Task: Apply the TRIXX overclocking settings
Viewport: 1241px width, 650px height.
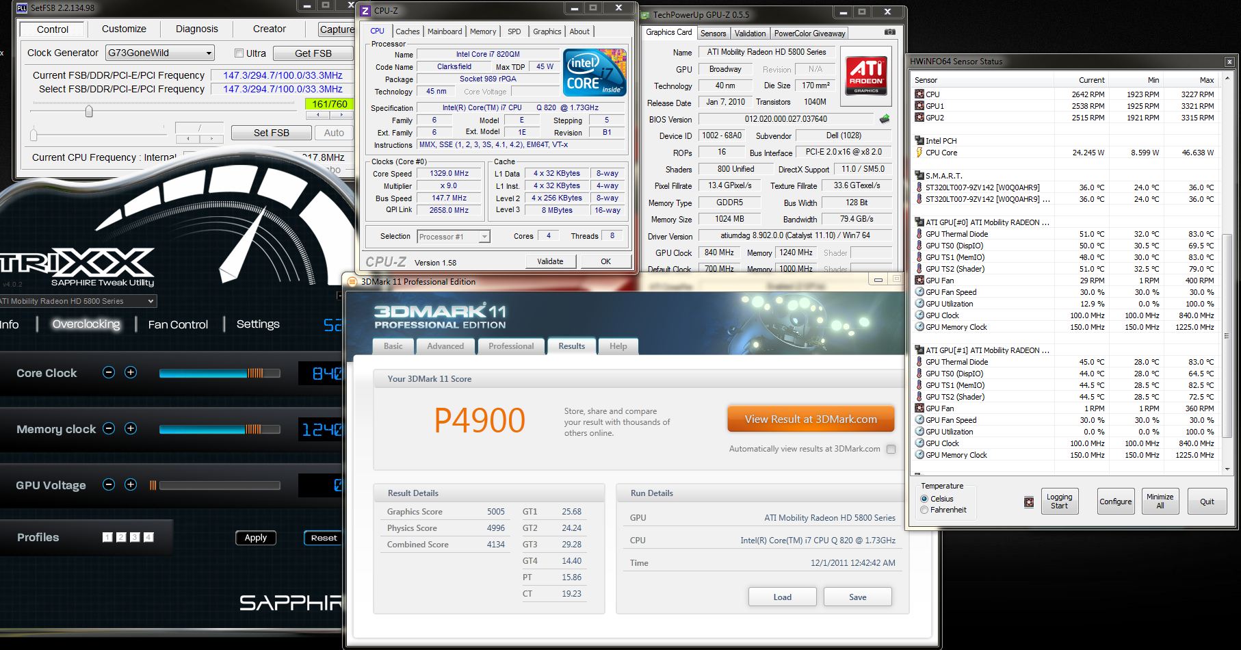Action: [256, 538]
